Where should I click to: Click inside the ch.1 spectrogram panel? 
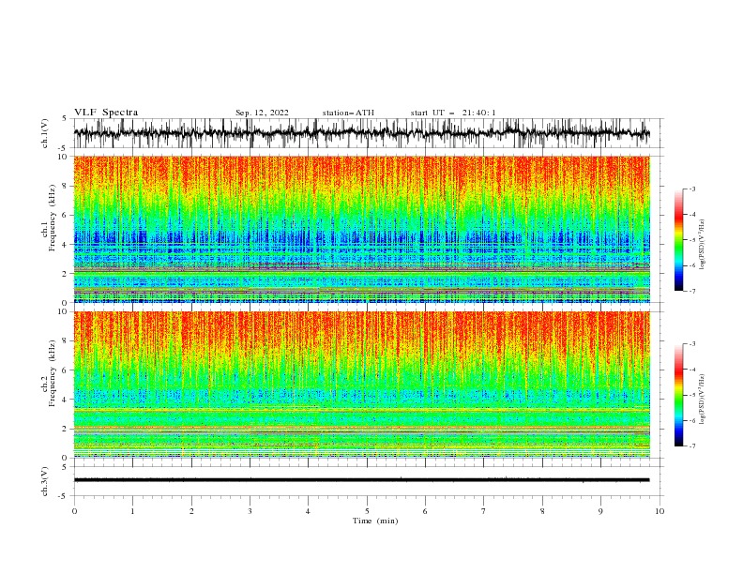click(x=361, y=229)
